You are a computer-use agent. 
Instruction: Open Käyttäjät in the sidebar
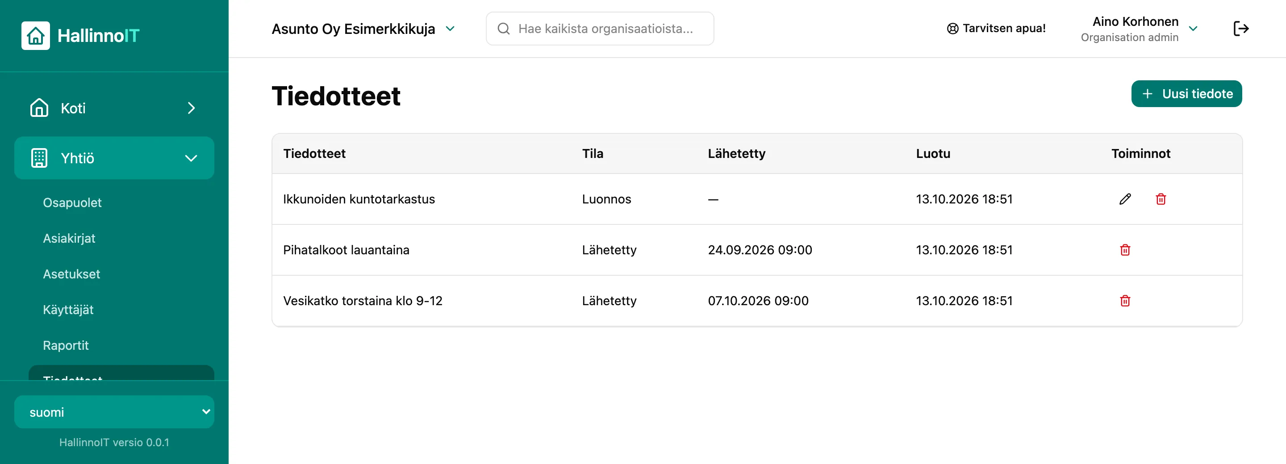[68, 310]
